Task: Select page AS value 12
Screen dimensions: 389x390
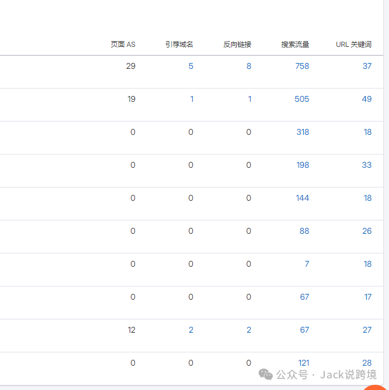Action: click(131, 330)
